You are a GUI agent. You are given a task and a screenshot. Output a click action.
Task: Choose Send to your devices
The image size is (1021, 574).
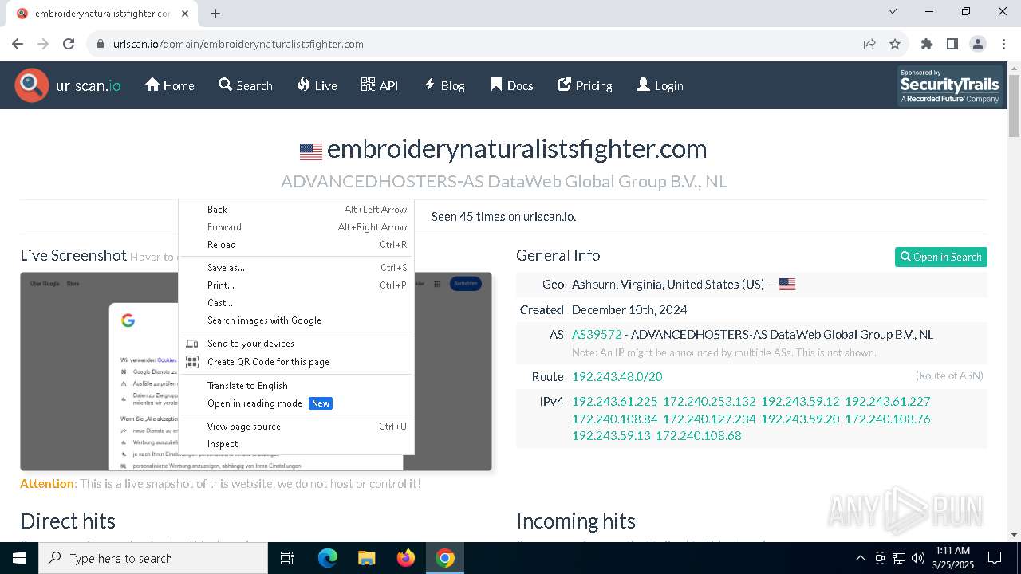(296, 344)
